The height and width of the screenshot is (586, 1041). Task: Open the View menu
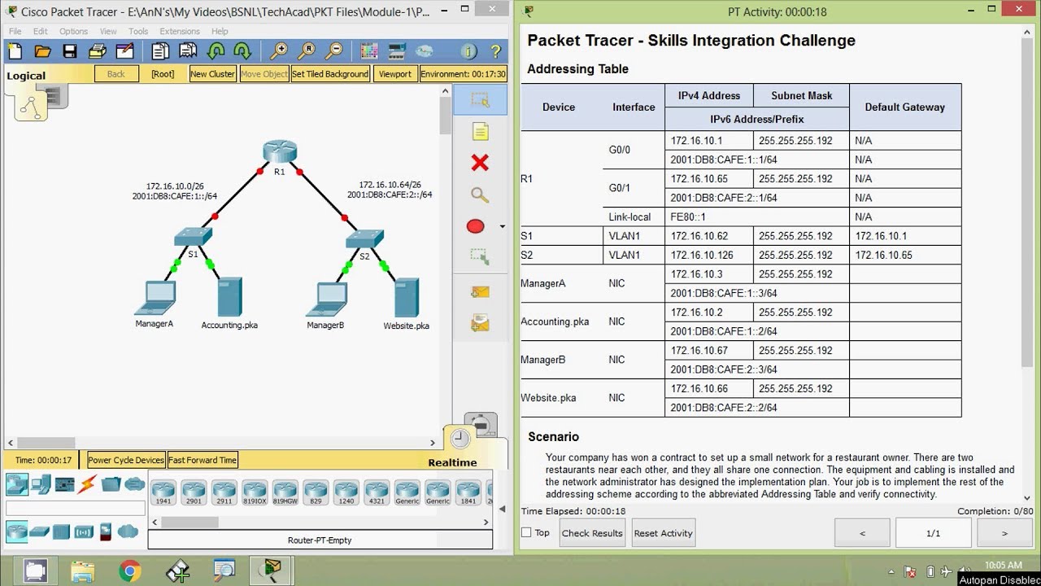click(x=108, y=31)
